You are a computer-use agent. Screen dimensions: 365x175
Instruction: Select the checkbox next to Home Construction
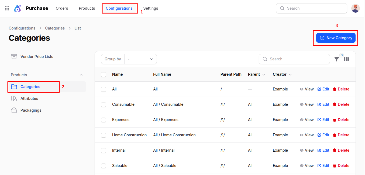(x=104, y=135)
